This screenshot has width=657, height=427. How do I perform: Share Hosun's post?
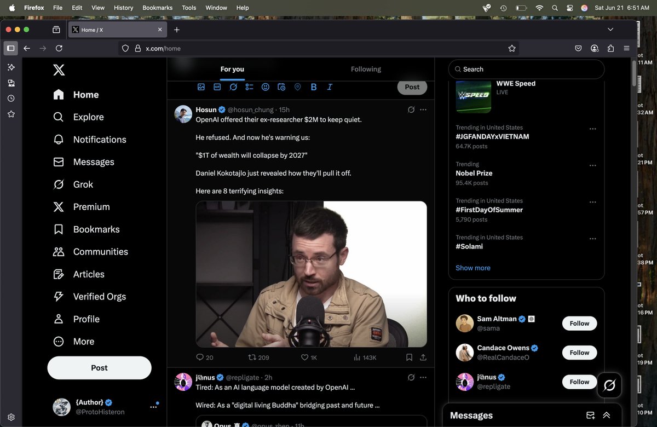coord(423,357)
